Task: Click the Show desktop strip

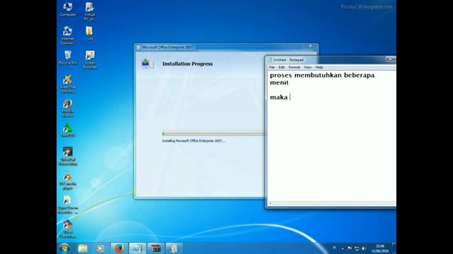Action: point(394,248)
